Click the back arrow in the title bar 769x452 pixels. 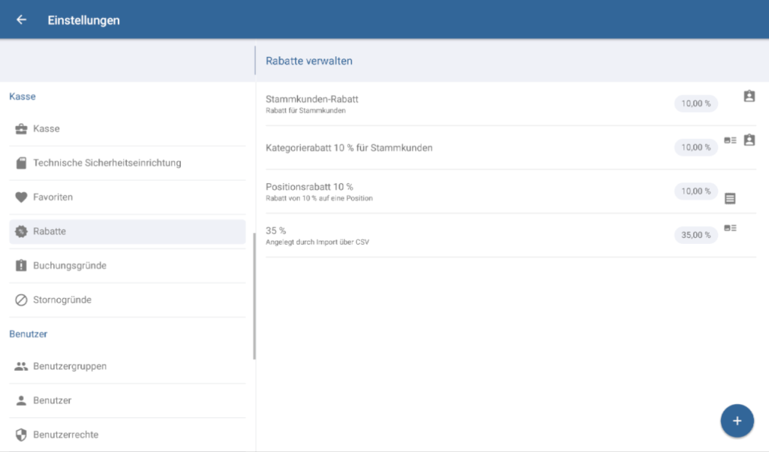pyautogui.click(x=20, y=20)
